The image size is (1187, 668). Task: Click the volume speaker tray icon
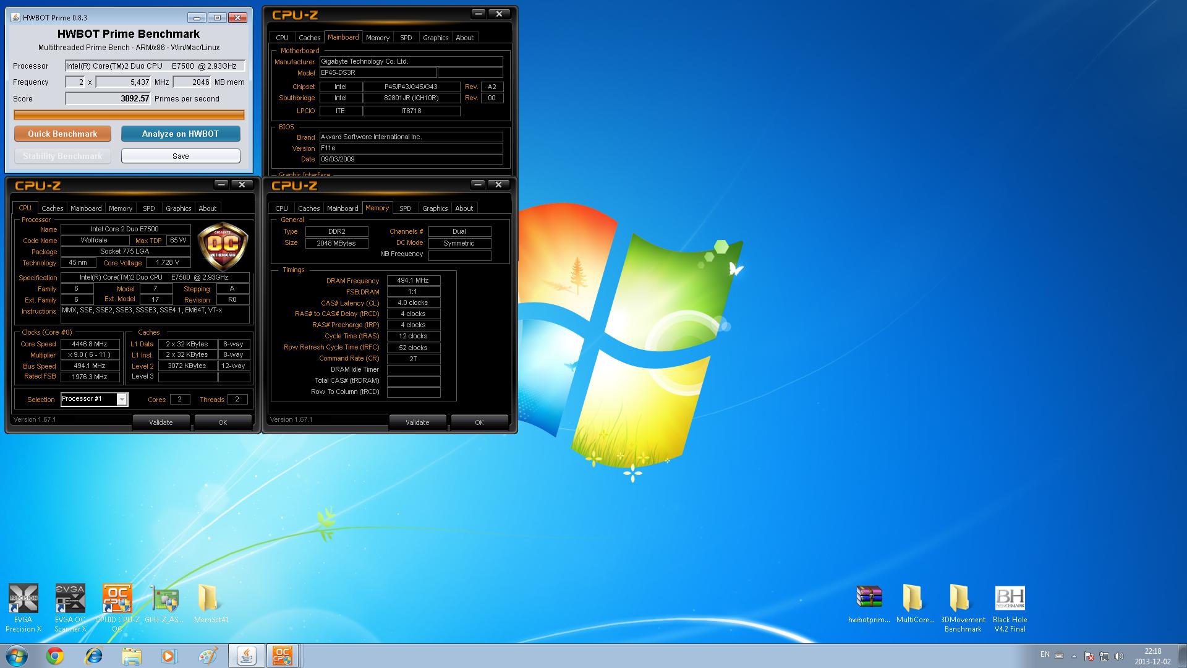(1119, 656)
